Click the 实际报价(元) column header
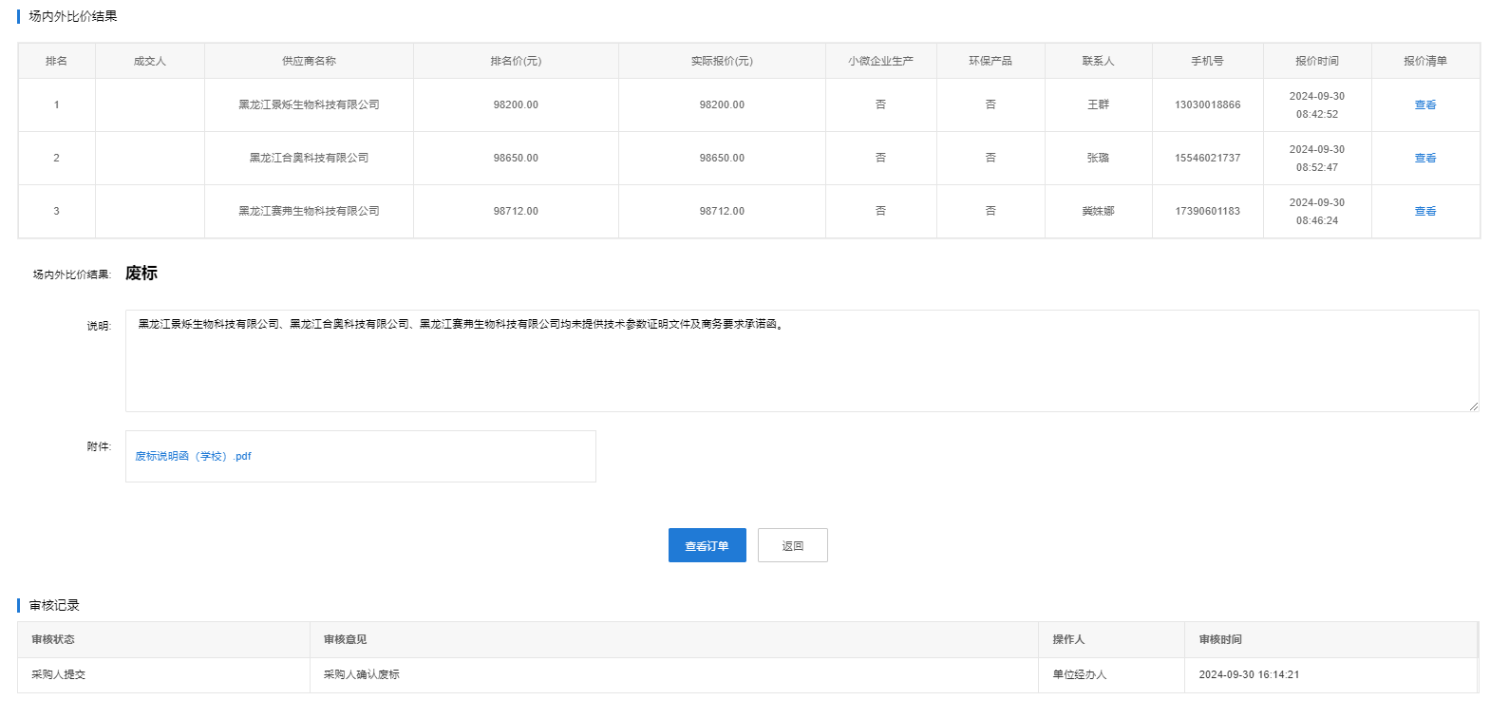The height and width of the screenshot is (719, 1509). [722, 61]
